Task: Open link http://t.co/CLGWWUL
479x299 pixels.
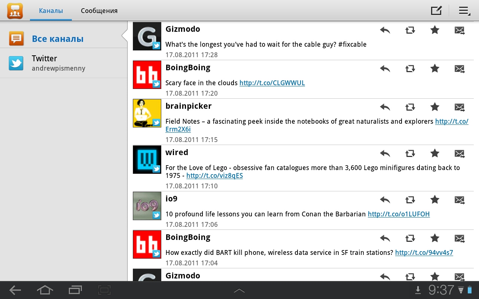Action: coord(272,83)
